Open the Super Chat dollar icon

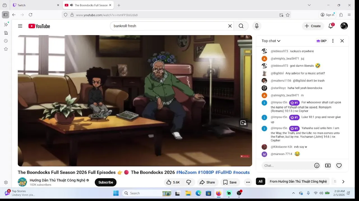pos(328,166)
